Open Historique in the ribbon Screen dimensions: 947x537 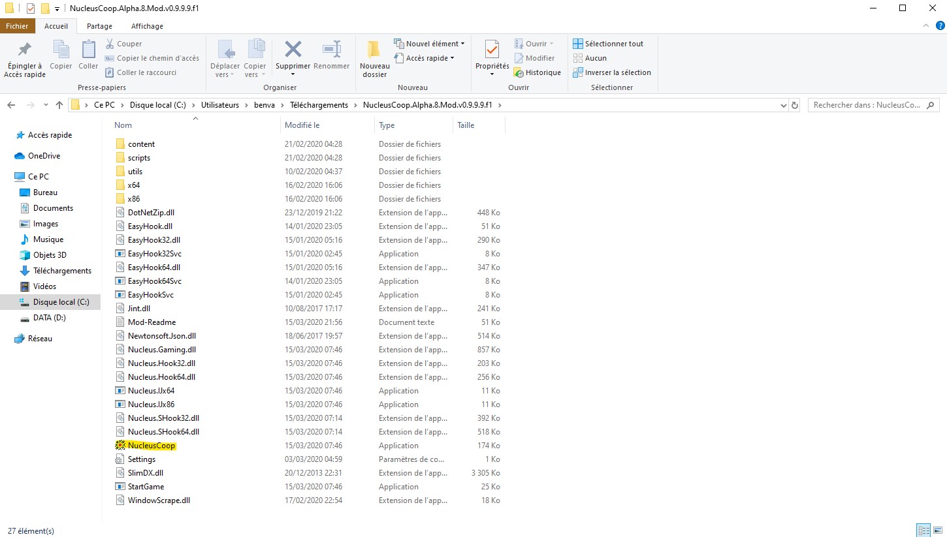coord(538,72)
